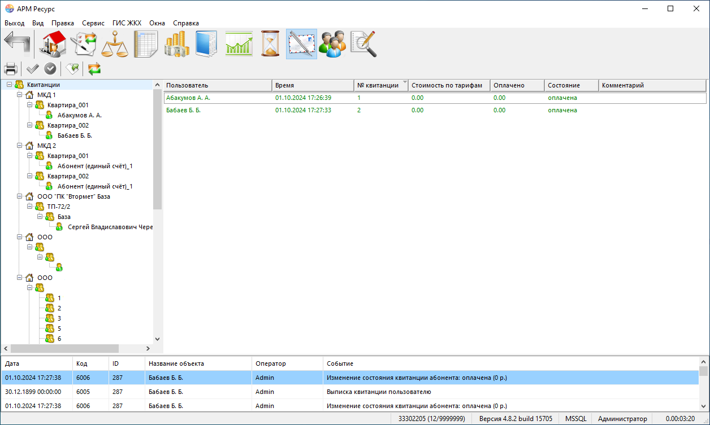This screenshot has height=425, width=710.
Task: Click the Стоимость по тарифам column header
Action: [x=449, y=85]
